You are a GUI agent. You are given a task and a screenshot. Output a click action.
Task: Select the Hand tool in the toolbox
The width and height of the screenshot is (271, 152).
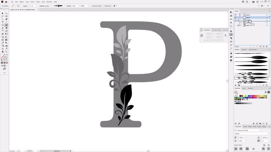[3, 52]
